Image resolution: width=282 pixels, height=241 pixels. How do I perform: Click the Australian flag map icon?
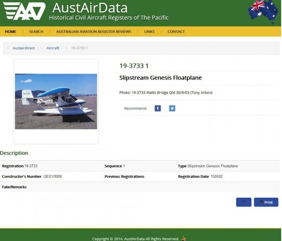pos(263,11)
